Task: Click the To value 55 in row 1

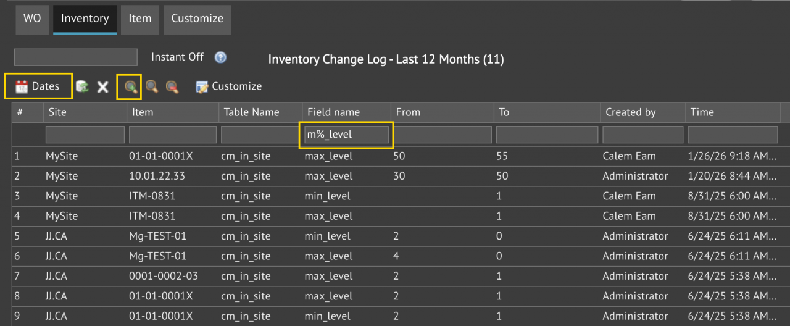Action: 502,156
